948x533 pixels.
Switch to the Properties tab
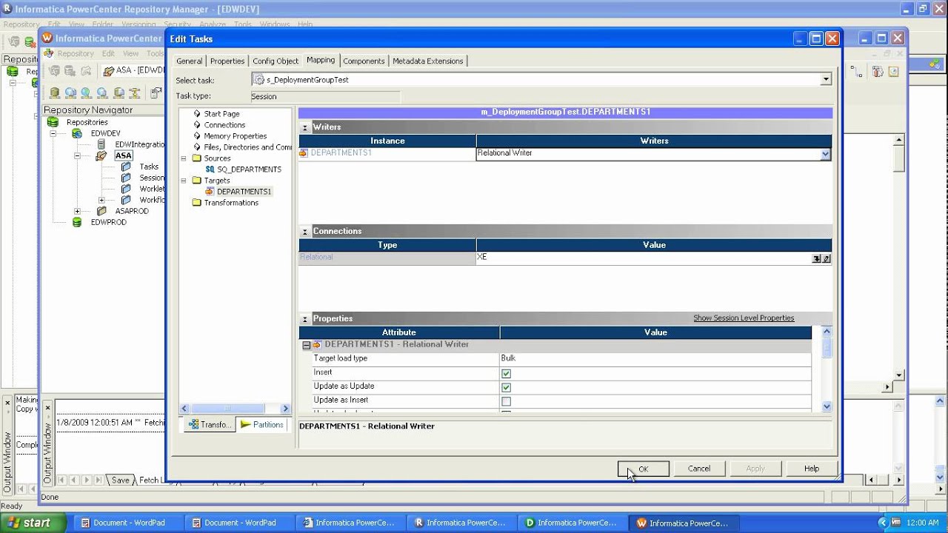click(x=227, y=61)
